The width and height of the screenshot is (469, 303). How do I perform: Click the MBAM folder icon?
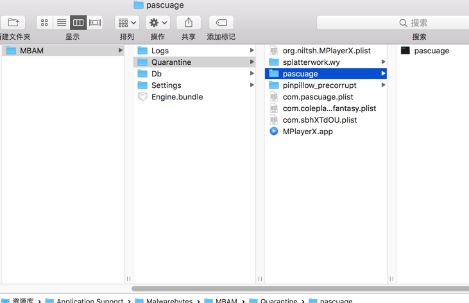pos(11,50)
